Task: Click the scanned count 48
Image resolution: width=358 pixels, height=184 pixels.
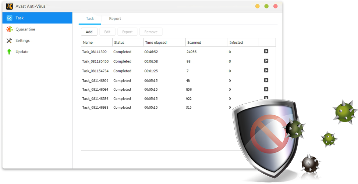Action: (188, 81)
